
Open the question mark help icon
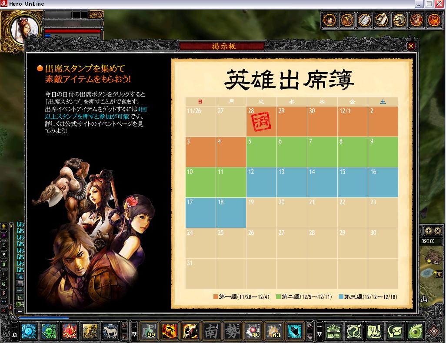click(354, 331)
